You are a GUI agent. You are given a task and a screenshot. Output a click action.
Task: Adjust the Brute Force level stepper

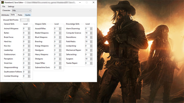pyautogui.click(x=29, y=37)
